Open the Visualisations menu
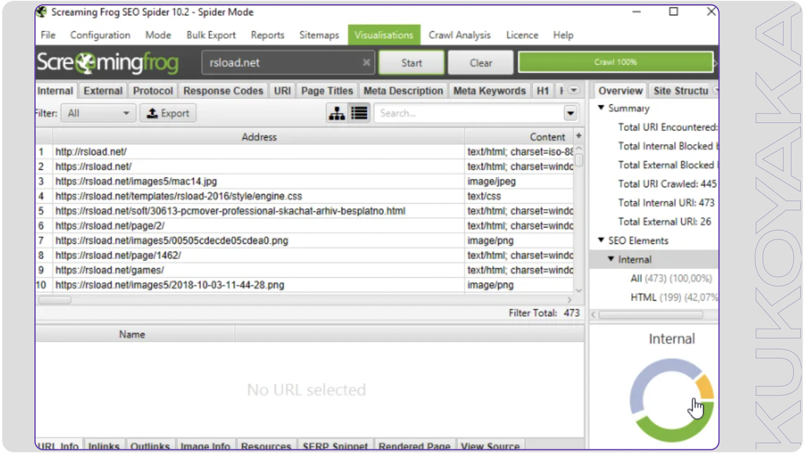805x453 pixels. pos(384,35)
